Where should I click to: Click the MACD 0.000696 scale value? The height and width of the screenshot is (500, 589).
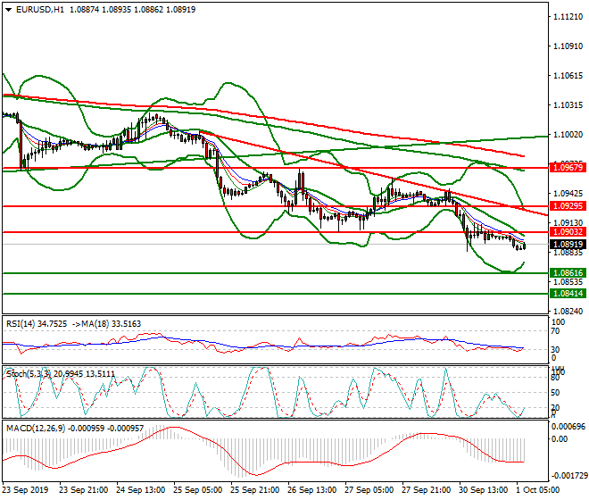[x=568, y=427]
